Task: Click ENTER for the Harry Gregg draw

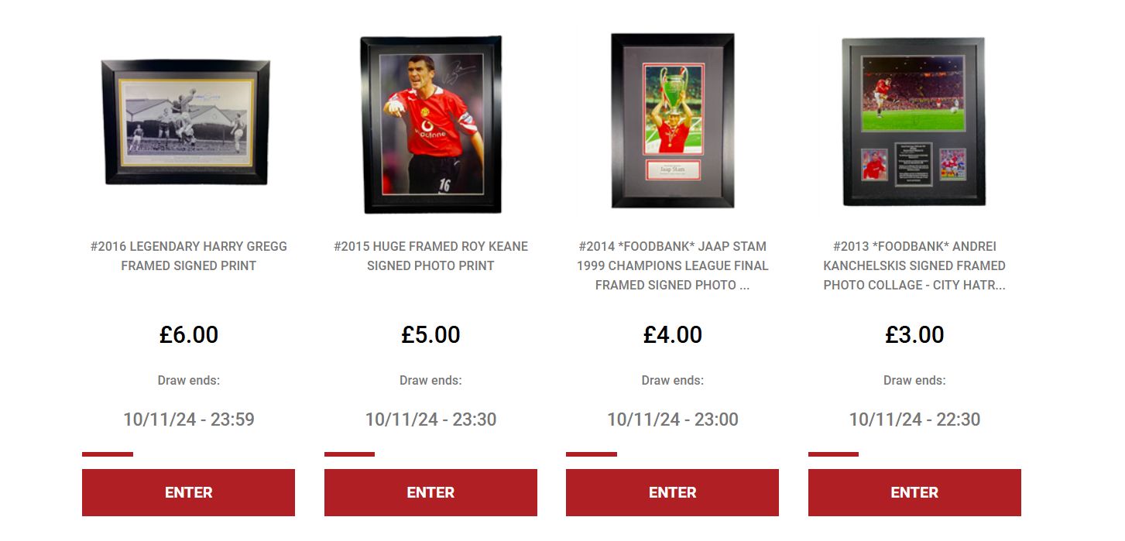Action: coord(188,492)
